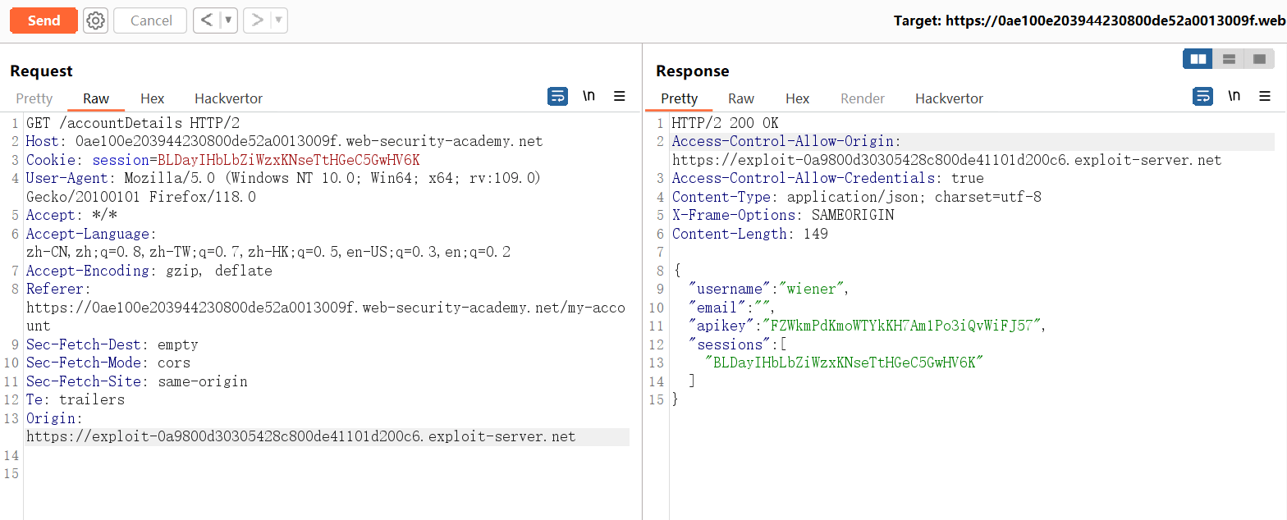Toggle non-printable characters in Response pane
This screenshot has height=520, width=1287.
pyautogui.click(x=1234, y=97)
